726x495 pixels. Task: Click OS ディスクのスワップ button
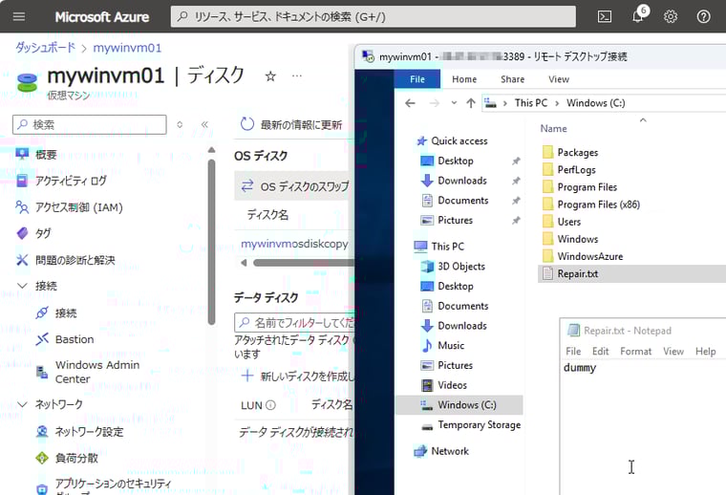click(295, 186)
